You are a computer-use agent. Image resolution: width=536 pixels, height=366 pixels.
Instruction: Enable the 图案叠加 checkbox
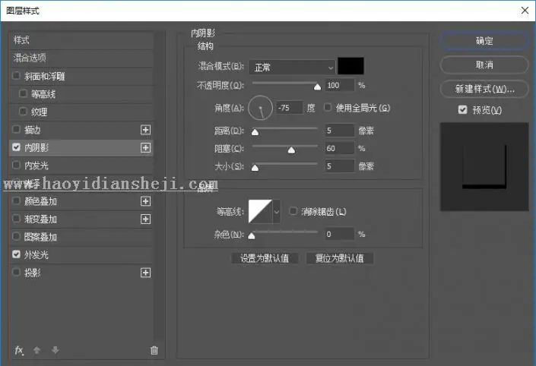pos(16,236)
